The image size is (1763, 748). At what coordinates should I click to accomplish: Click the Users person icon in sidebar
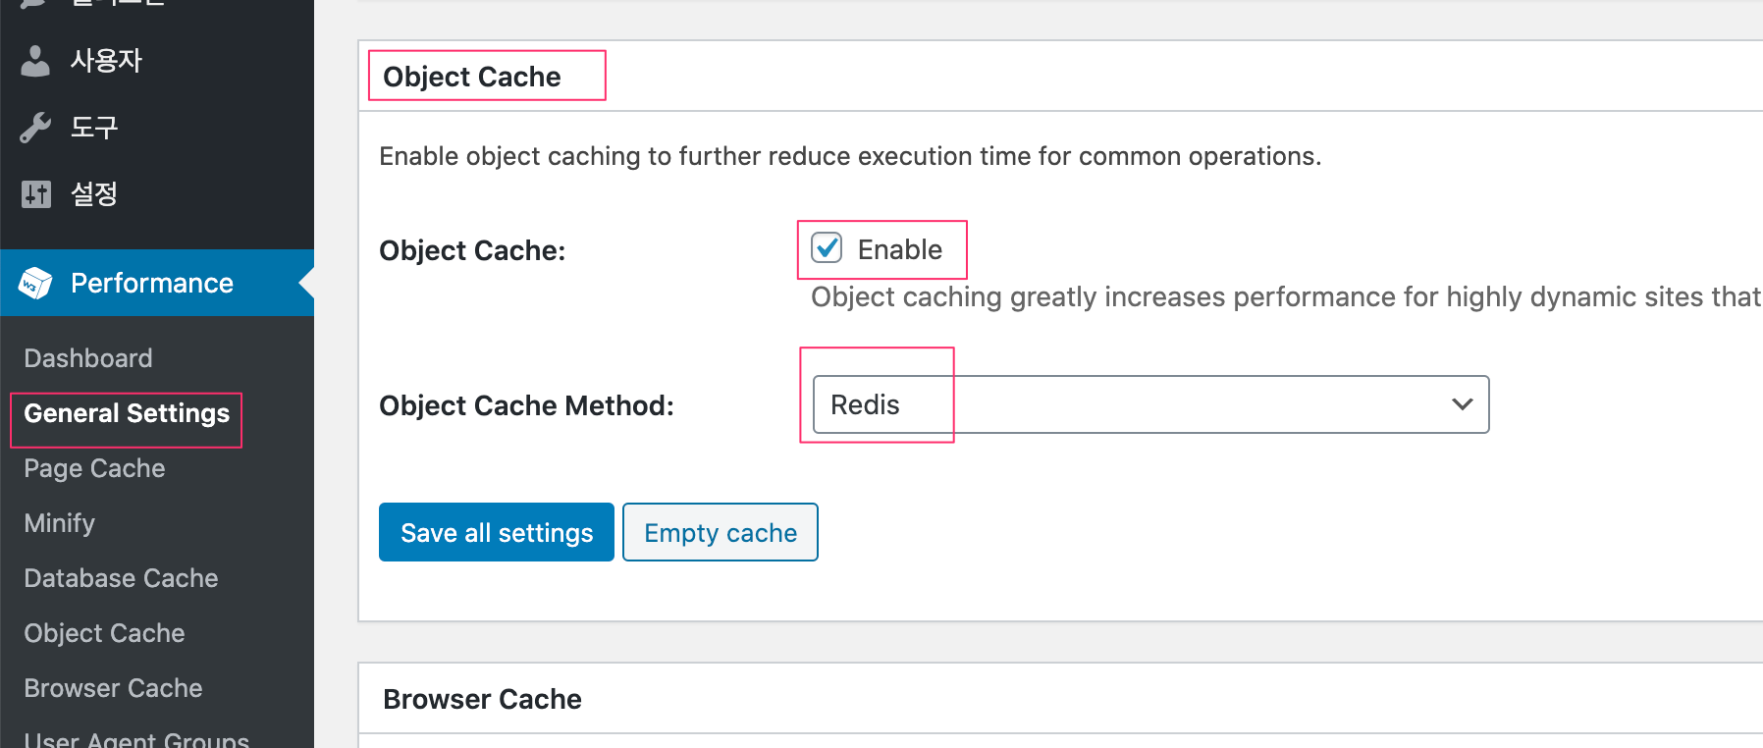pyautogui.click(x=35, y=61)
